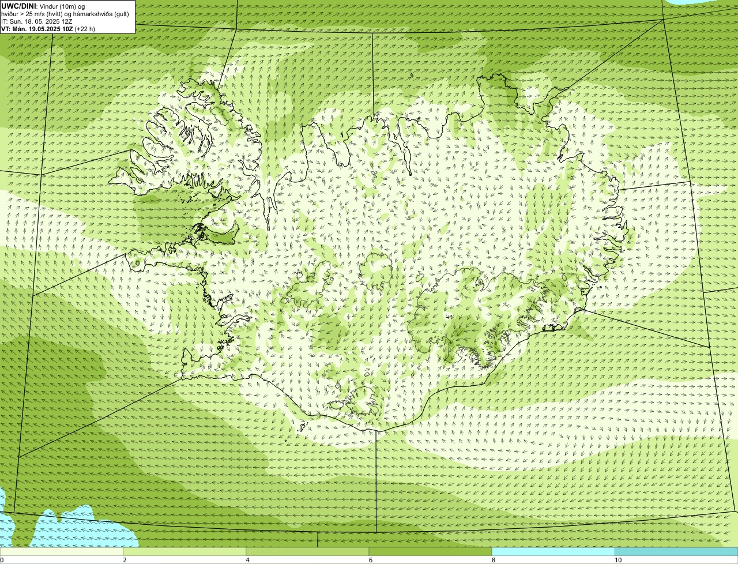Click the teal colorbar segment above 10
This screenshot has height=564, width=738.
click(676, 551)
